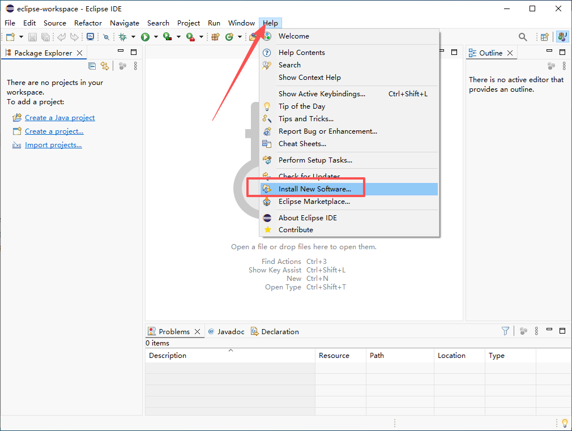This screenshot has height=431, width=572.
Task: Minimize the Outline panel
Action: pos(549,51)
